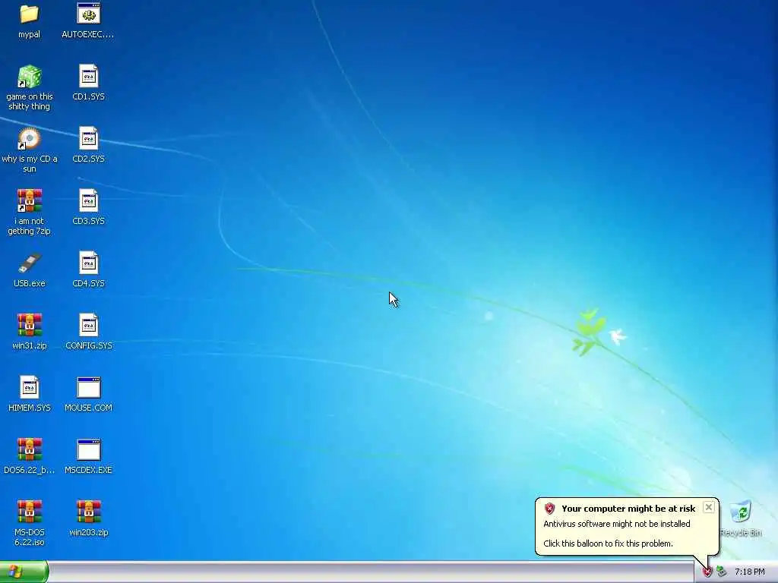Screen dimensions: 778x583
Task: Select the AUTOEXEC batch file icon
Action: point(88,14)
